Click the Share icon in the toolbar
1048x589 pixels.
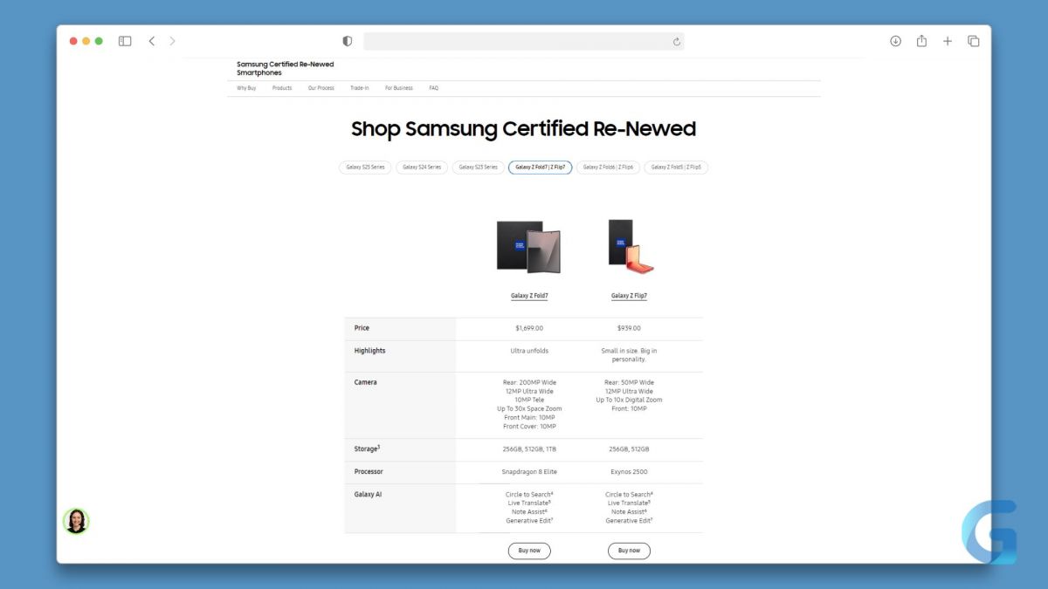pyautogui.click(x=921, y=41)
